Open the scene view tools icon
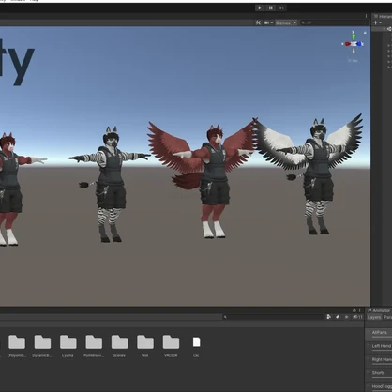The height and width of the screenshot is (392, 392). coord(258,23)
